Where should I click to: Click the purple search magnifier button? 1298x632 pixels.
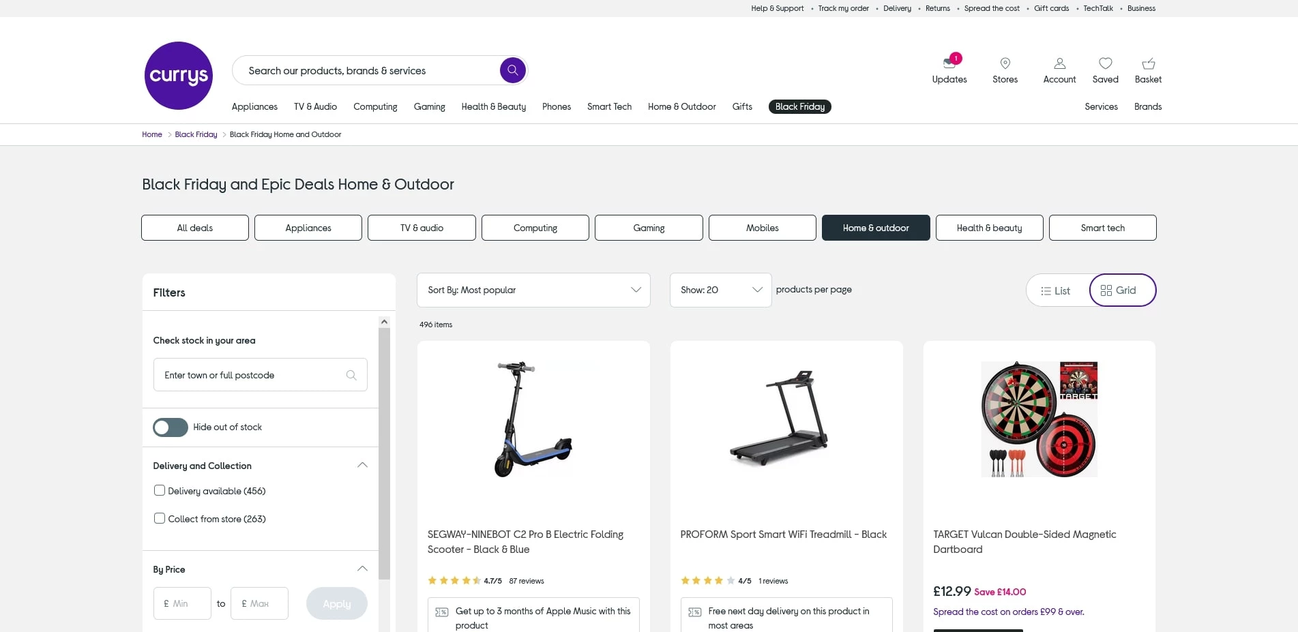512,70
